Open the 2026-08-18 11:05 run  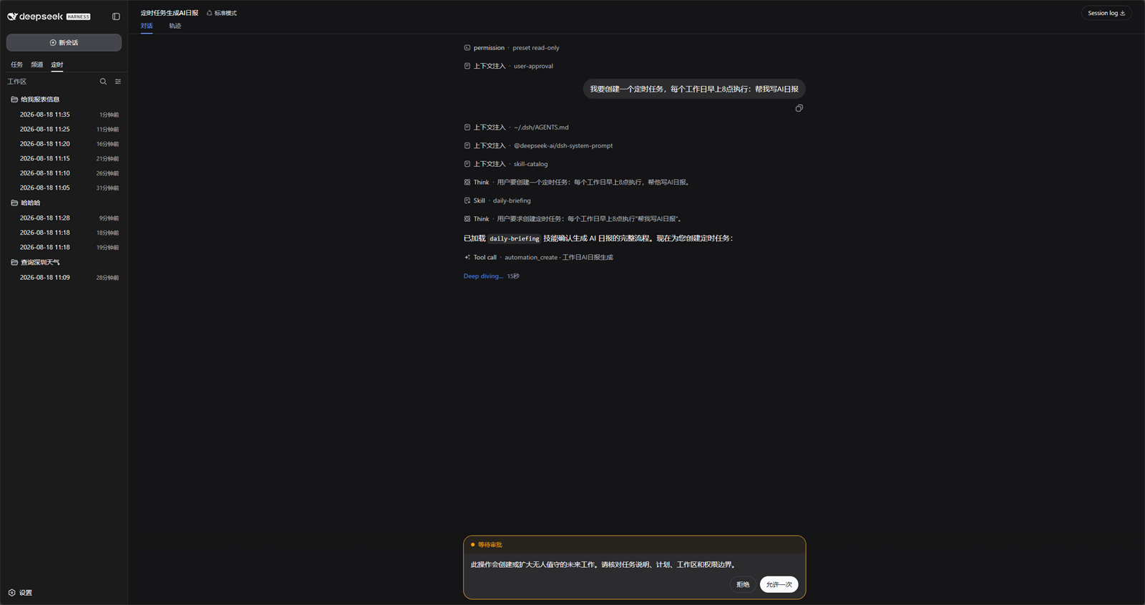click(64, 188)
